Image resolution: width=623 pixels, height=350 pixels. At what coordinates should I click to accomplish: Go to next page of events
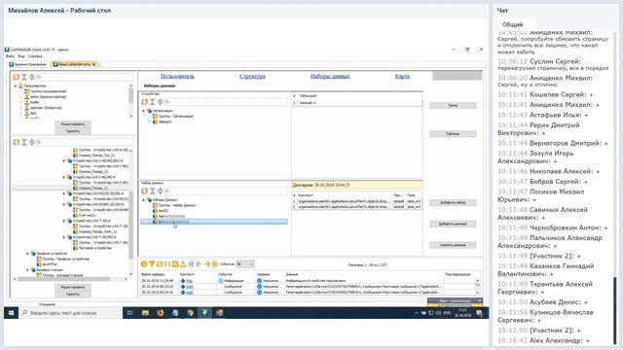[207, 263]
